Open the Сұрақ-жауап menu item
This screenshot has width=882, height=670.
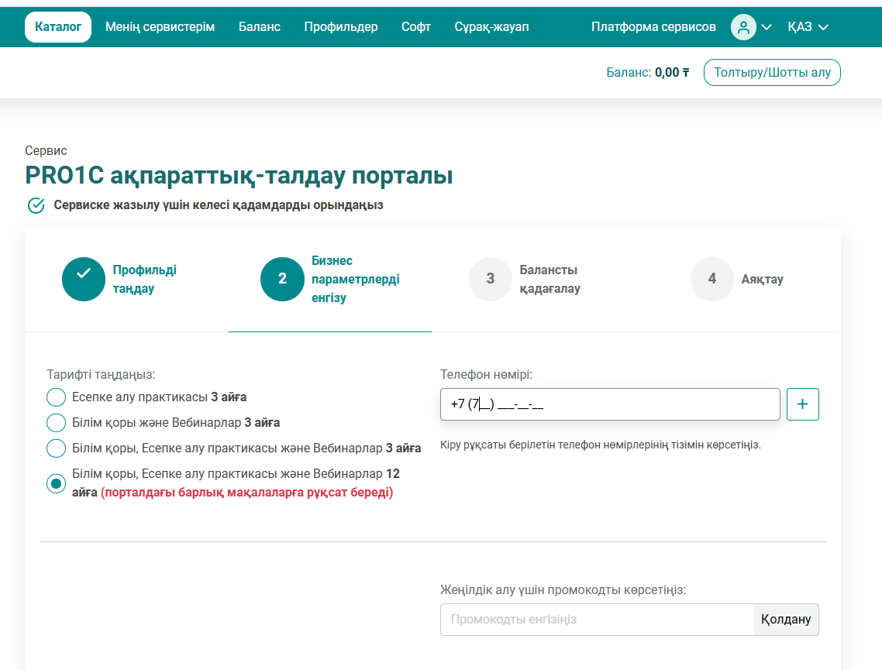point(491,27)
